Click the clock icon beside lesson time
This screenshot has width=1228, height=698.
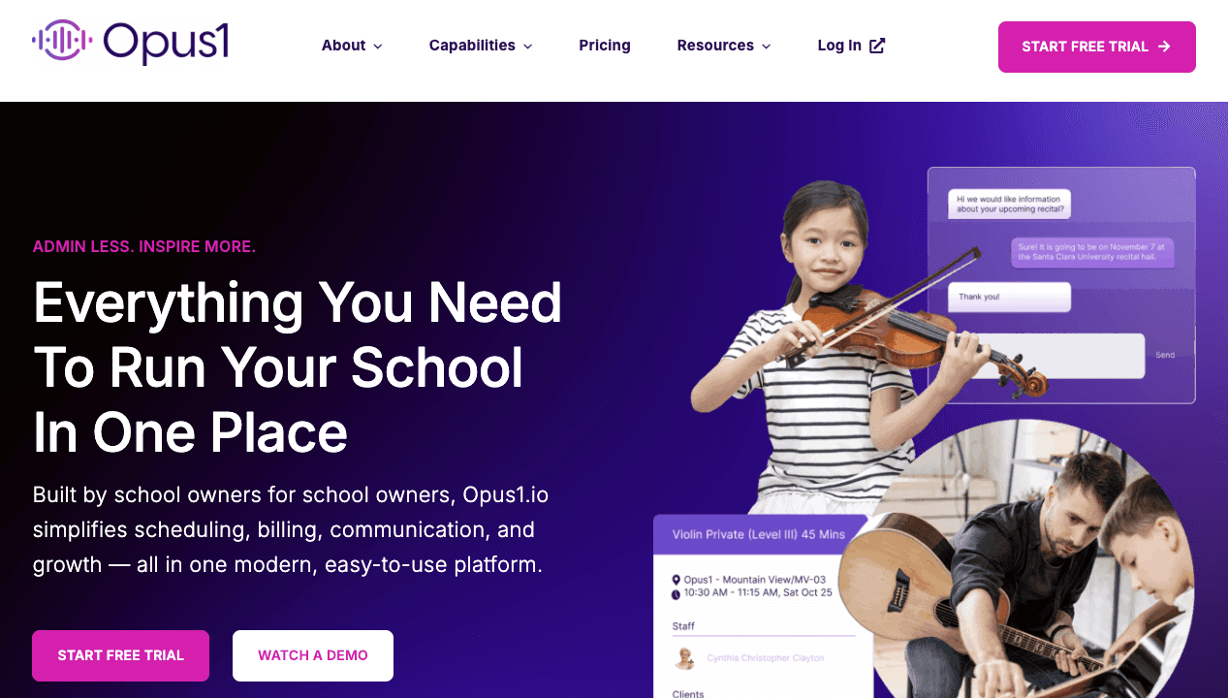pyautogui.click(x=676, y=593)
